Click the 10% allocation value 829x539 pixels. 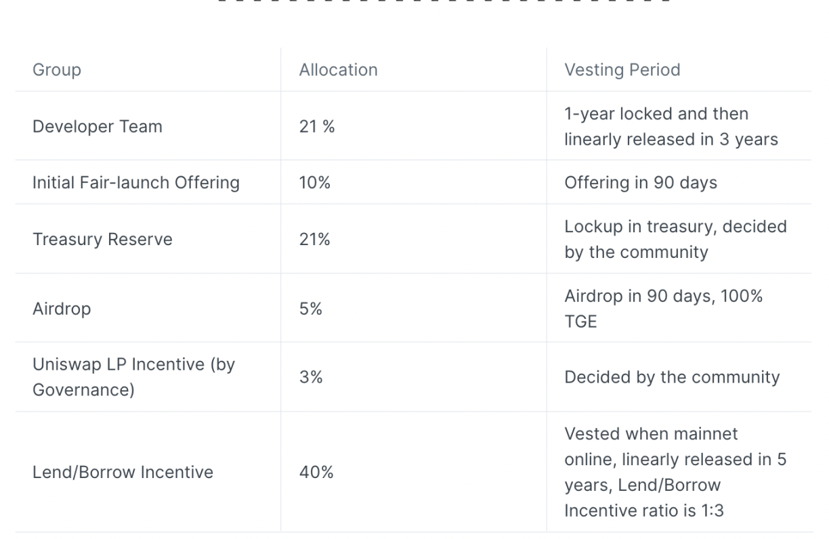coord(314,183)
